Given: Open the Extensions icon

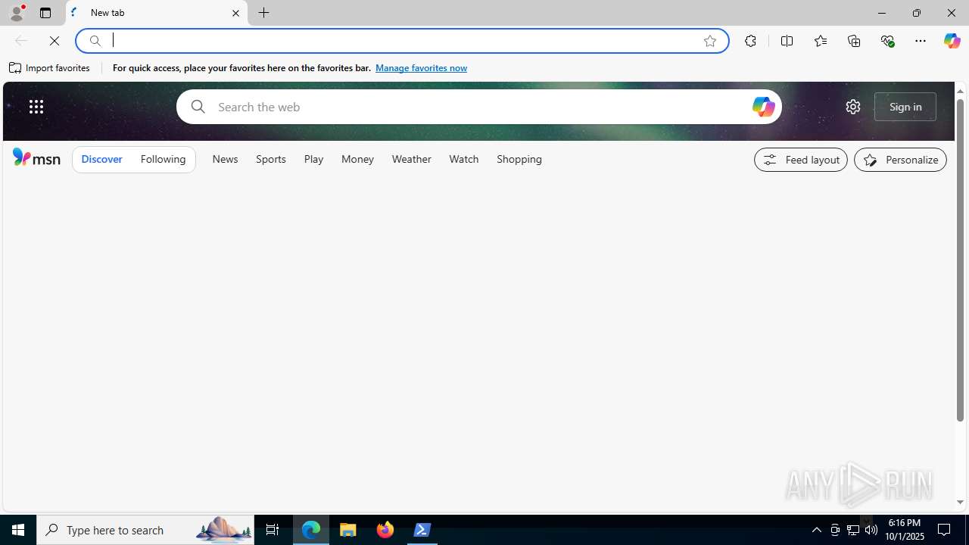Looking at the screenshot, I should 750,41.
